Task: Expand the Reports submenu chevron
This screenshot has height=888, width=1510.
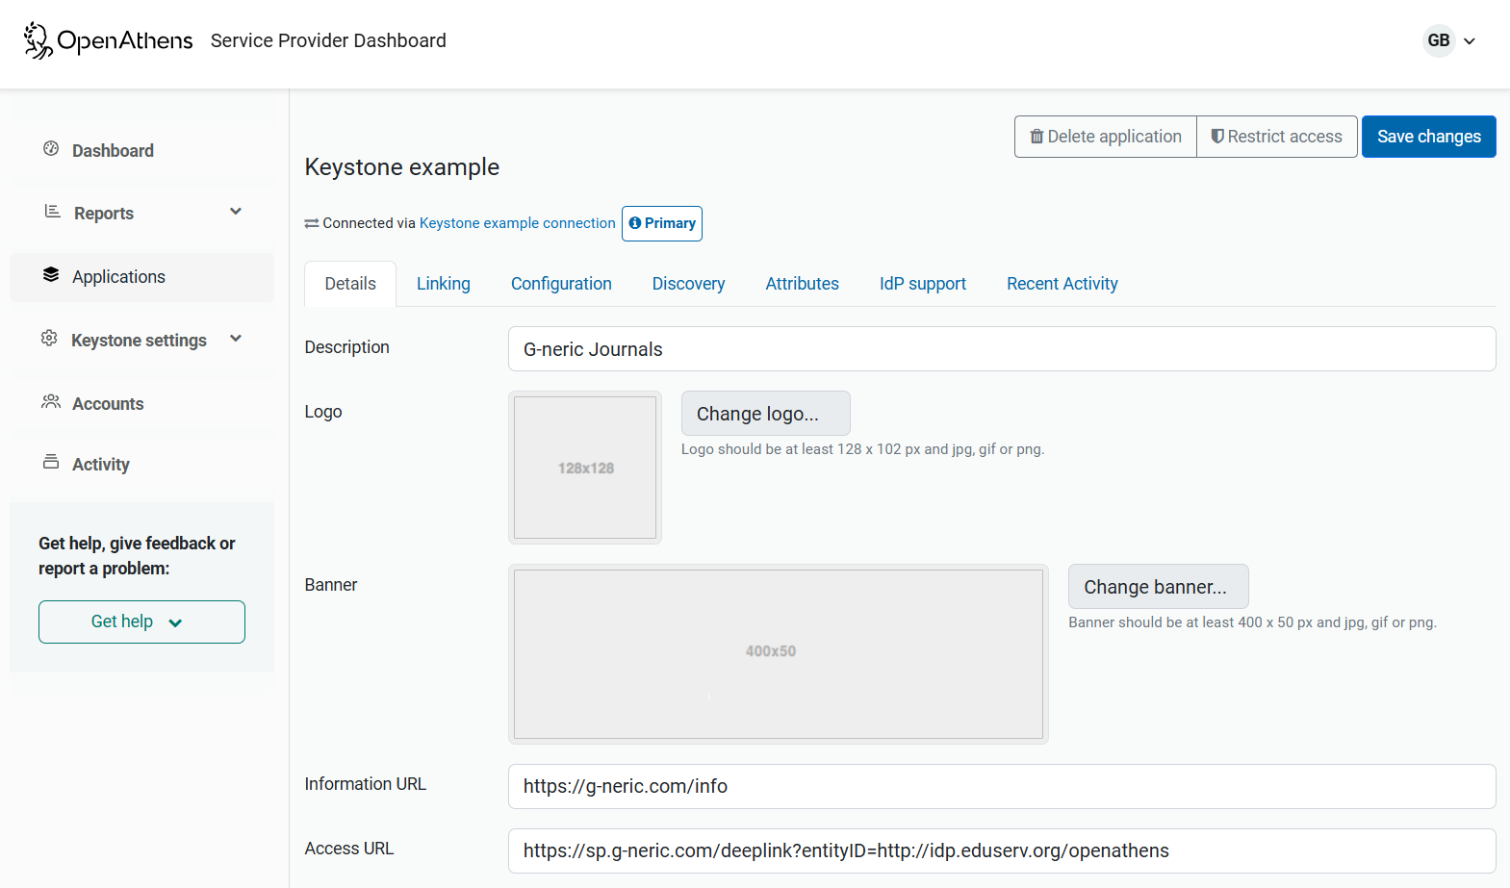Action: 236,212
